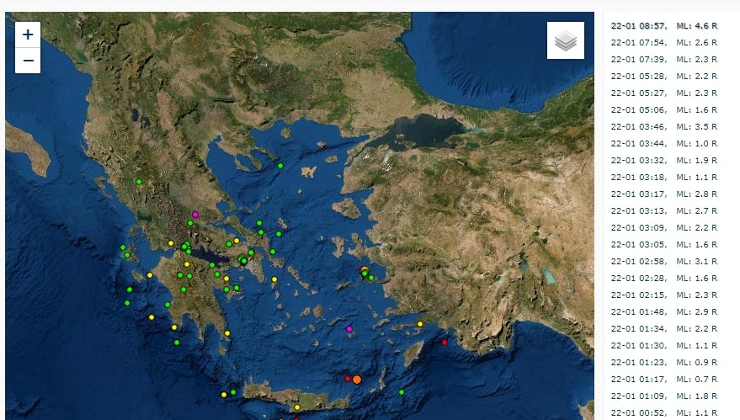
Task: Select the 22-01 01:23 ML: 0.9 R entry
Action: click(664, 363)
